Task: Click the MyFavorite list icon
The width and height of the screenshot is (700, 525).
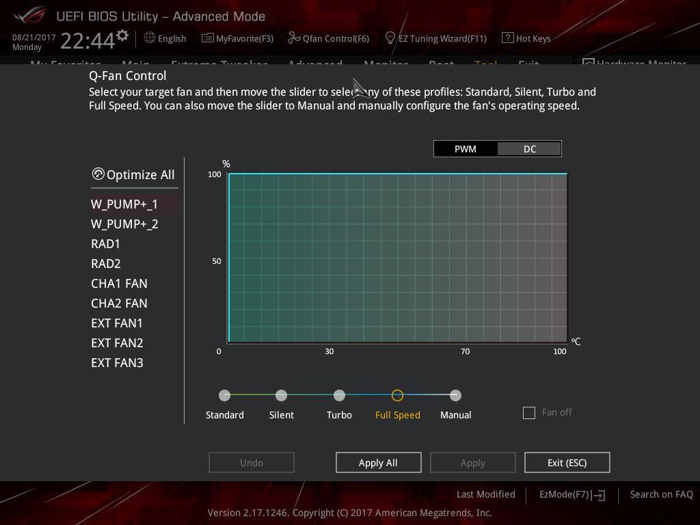Action: coord(207,38)
